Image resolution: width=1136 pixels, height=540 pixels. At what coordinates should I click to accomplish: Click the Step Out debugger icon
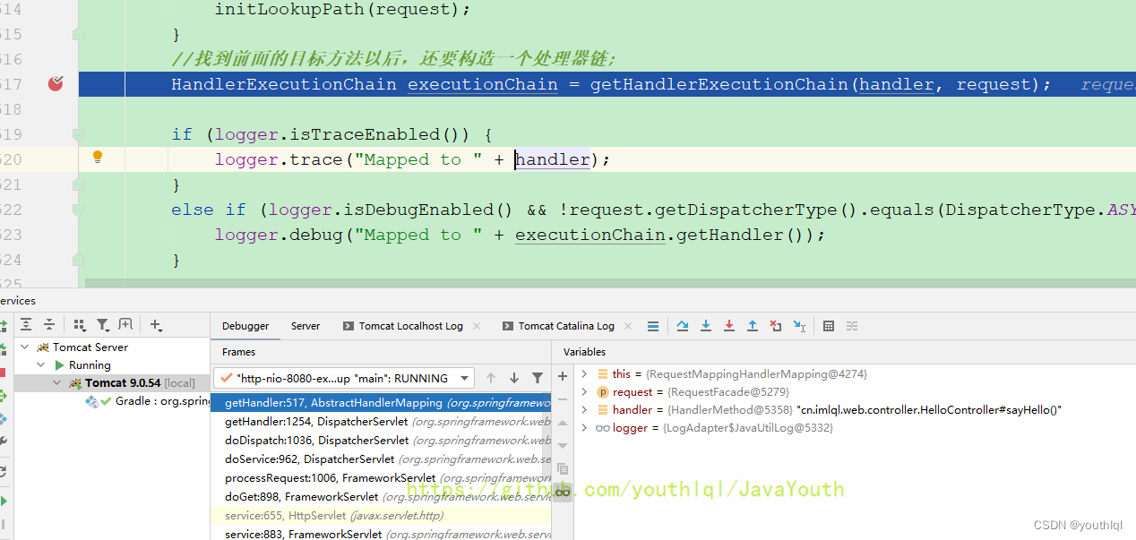click(x=753, y=326)
